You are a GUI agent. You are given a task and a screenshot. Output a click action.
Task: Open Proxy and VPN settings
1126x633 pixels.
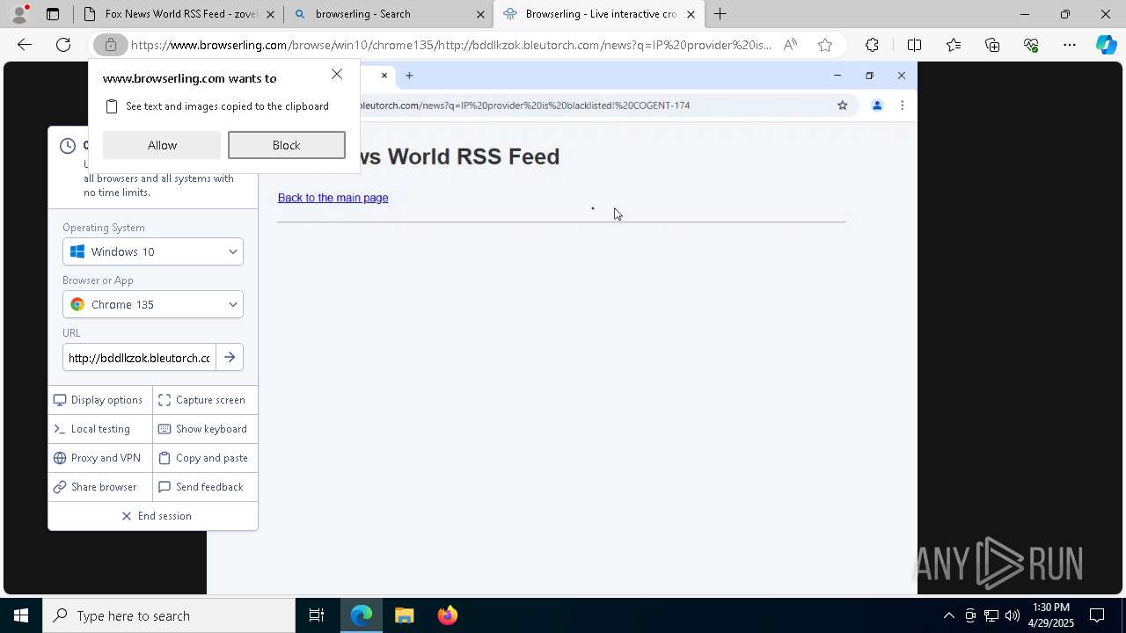point(99,458)
